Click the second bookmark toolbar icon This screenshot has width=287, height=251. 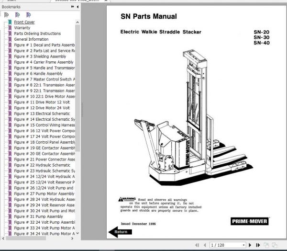tap(17, 15)
